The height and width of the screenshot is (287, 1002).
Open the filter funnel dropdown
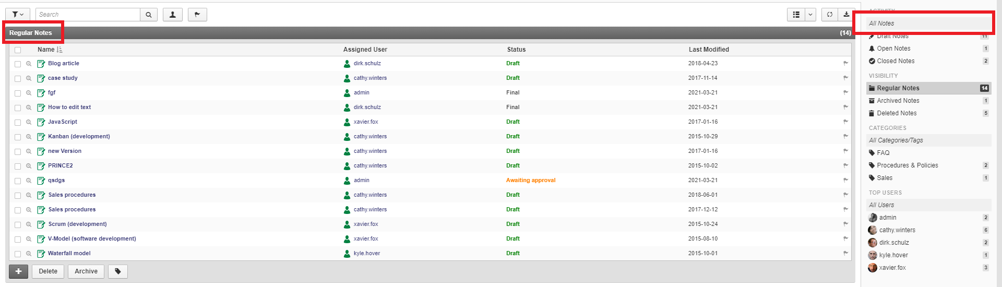18,15
